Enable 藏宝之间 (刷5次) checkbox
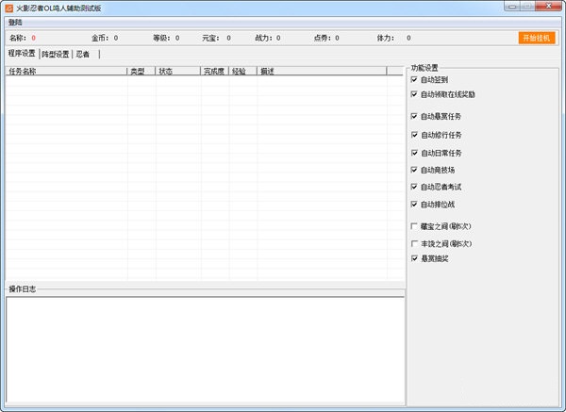Screen dimensions: 566x412 pyautogui.click(x=414, y=226)
